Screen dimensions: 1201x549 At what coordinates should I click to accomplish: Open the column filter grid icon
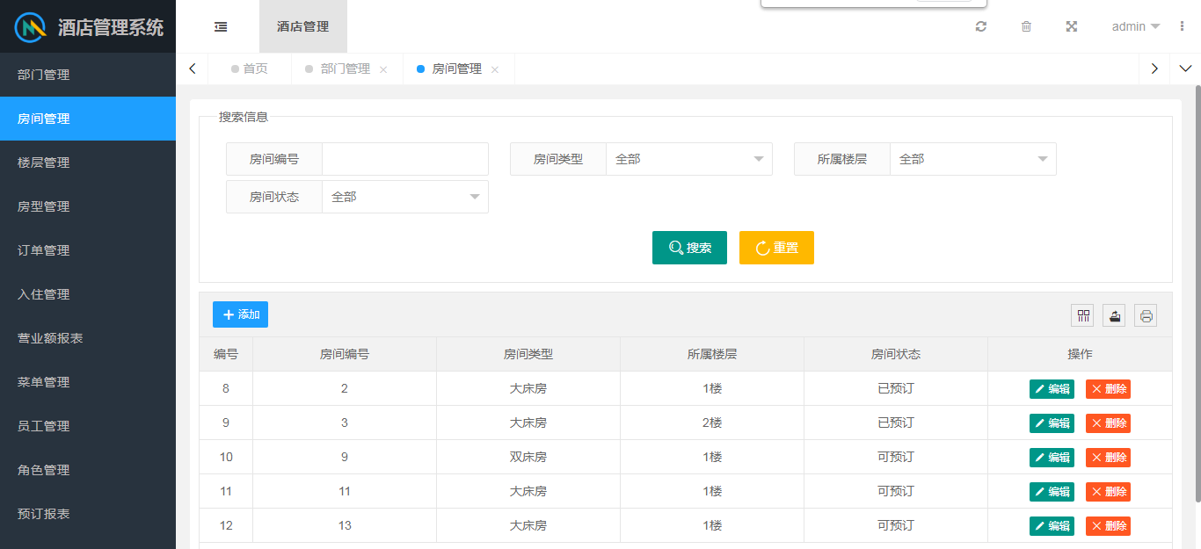(x=1082, y=315)
